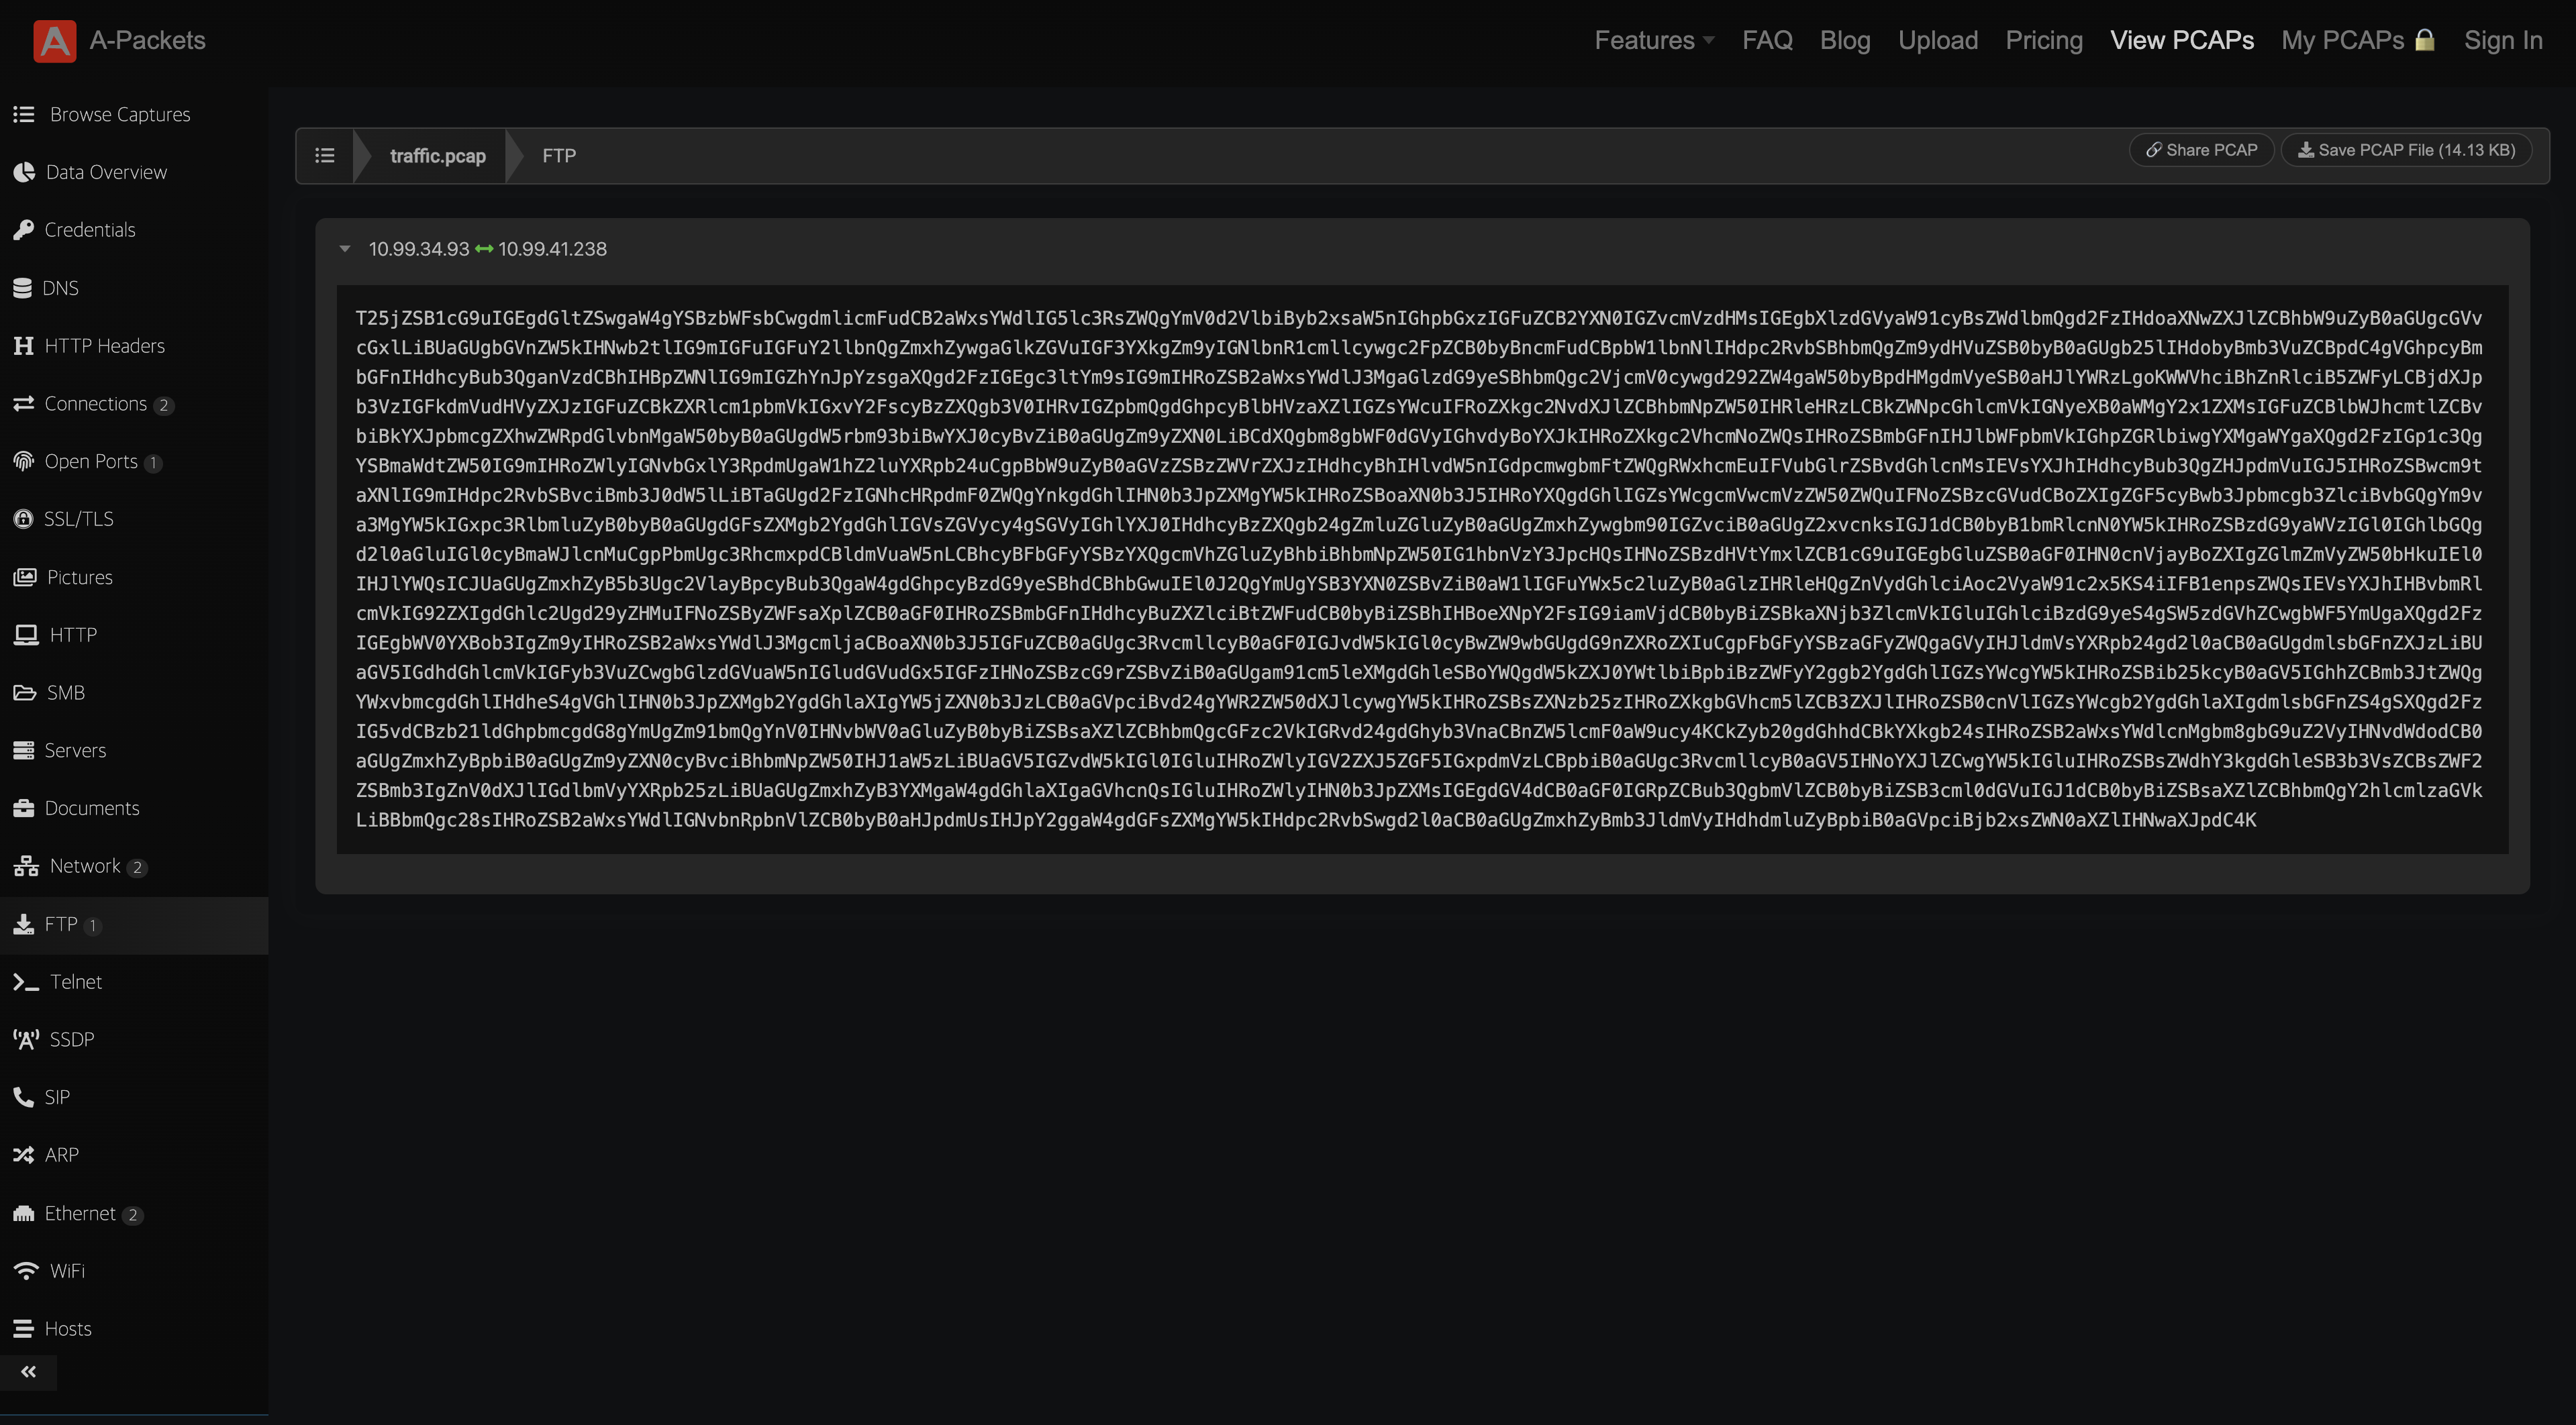Open the Pictures sidebar icon
The height and width of the screenshot is (1425, 2576).
[25, 576]
